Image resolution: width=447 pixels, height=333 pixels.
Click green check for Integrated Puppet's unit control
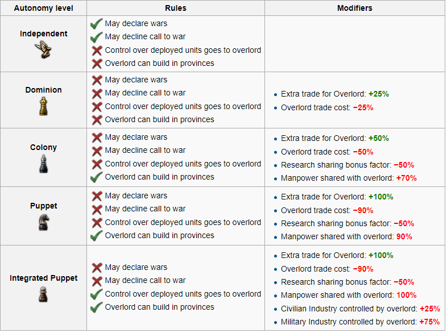(97, 294)
